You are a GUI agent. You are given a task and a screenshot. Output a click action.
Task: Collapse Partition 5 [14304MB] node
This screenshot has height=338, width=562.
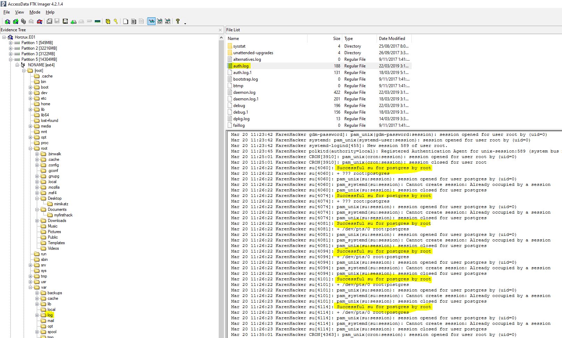point(11,59)
